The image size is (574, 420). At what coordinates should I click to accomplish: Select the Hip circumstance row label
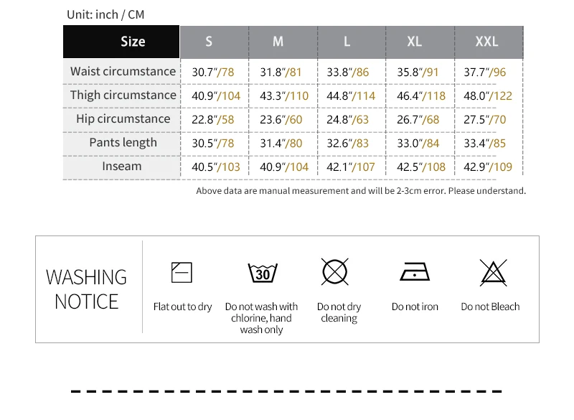[x=123, y=119]
